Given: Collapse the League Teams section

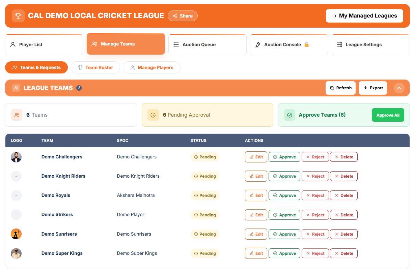Looking at the screenshot, I should pos(399,88).
